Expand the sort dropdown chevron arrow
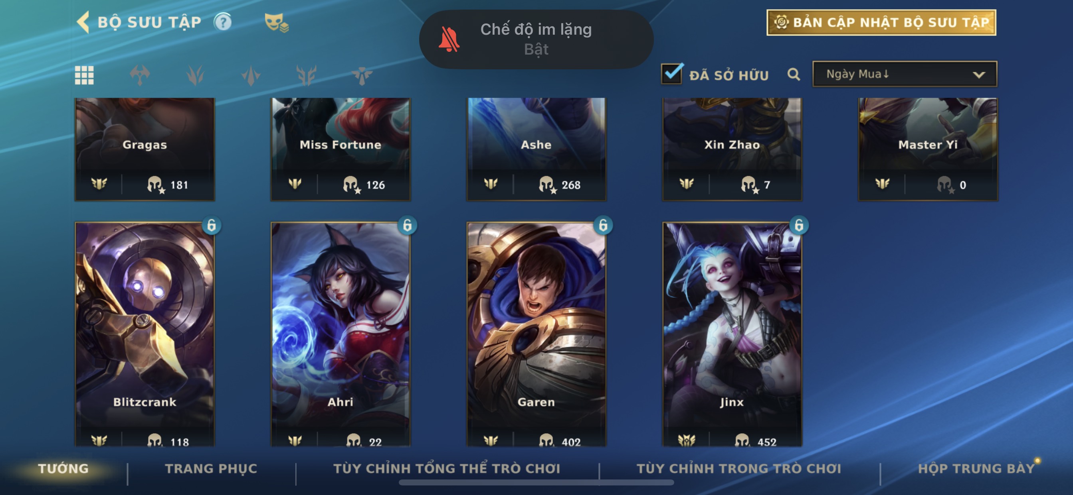Viewport: 1073px width, 495px height. (978, 75)
